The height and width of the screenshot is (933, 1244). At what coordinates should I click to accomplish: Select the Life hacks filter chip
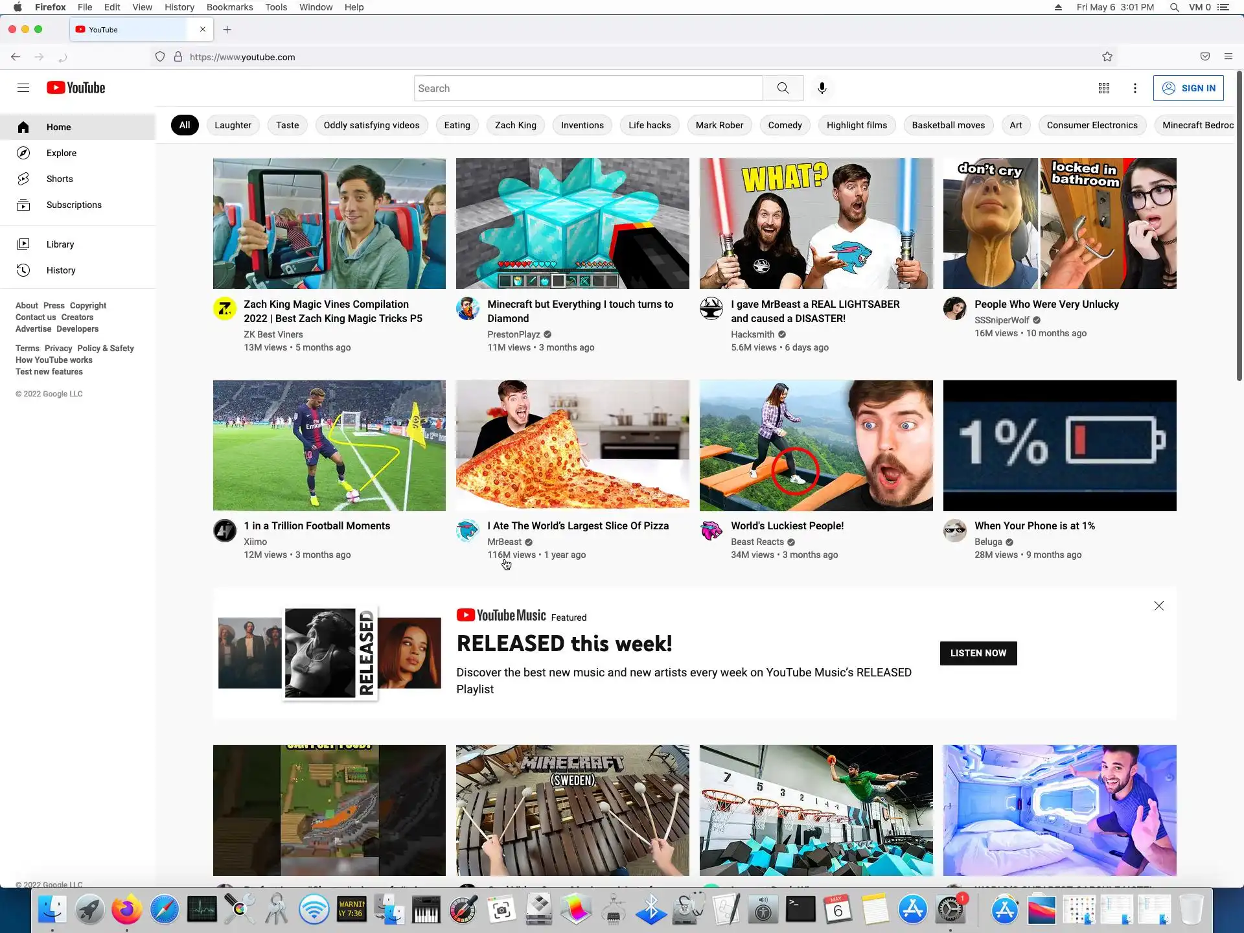tap(649, 125)
